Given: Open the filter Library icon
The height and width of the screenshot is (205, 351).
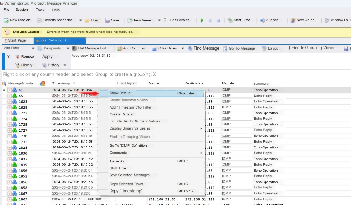Looking at the screenshot, I should (17, 65).
